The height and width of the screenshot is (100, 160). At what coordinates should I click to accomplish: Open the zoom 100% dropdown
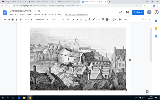pos(29,19)
